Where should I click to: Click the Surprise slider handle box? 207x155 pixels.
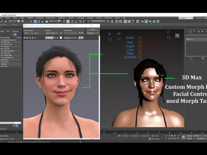tap(140, 57)
